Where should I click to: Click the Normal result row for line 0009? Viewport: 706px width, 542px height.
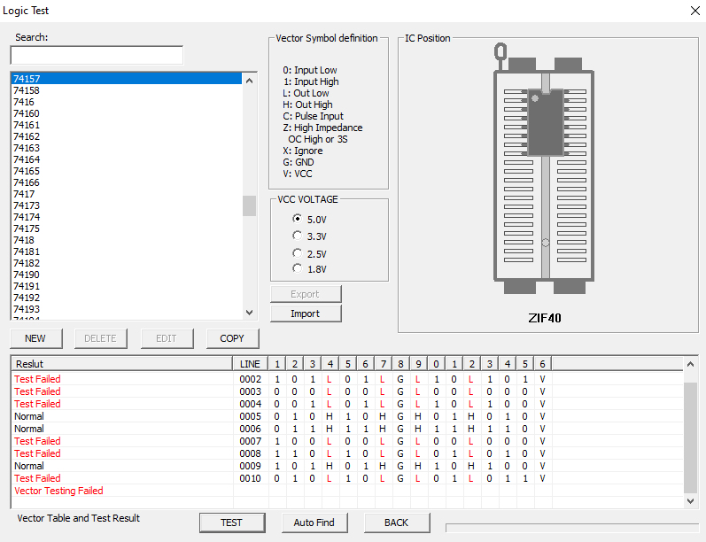[347, 466]
